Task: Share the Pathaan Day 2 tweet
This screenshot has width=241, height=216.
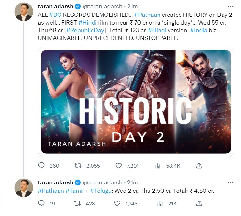Action: pyautogui.click(x=199, y=166)
